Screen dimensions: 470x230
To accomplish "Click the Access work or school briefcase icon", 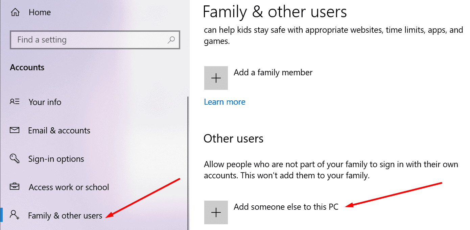I will 15,187.
